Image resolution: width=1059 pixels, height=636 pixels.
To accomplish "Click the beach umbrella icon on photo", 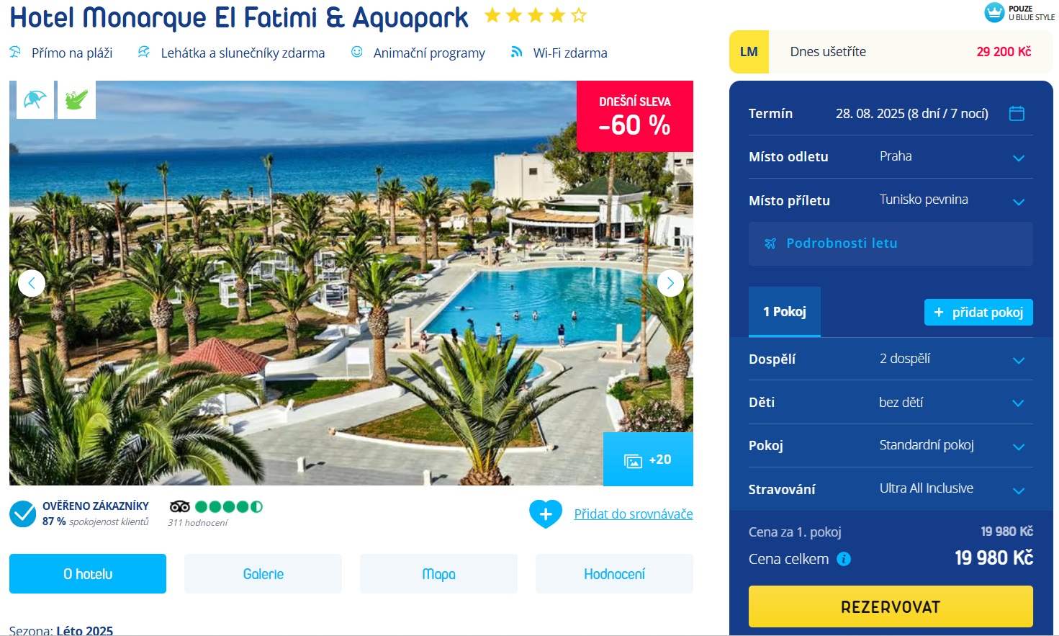I will click(35, 99).
